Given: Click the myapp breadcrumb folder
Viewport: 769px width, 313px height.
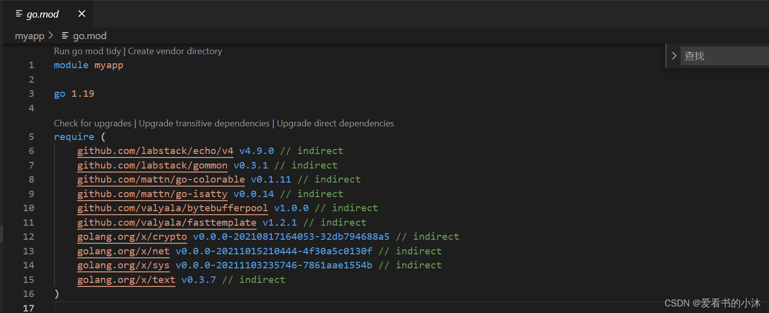Looking at the screenshot, I should tap(30, 36).
